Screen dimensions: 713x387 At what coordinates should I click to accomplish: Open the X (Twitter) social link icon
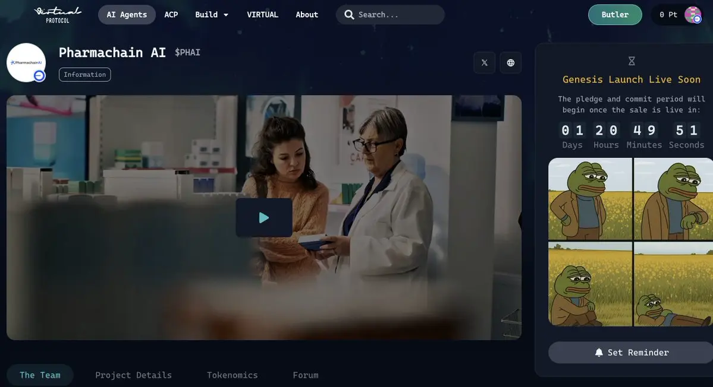click(x=484, y=62)
